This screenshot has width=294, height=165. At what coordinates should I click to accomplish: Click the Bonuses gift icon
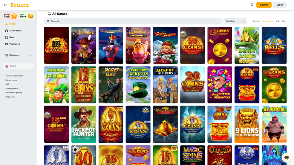6,55
